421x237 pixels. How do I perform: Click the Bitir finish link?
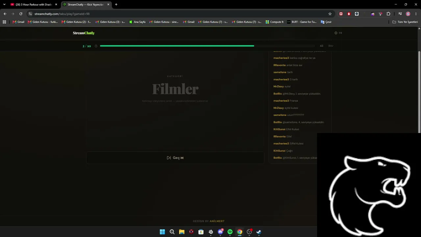[331, 46]
